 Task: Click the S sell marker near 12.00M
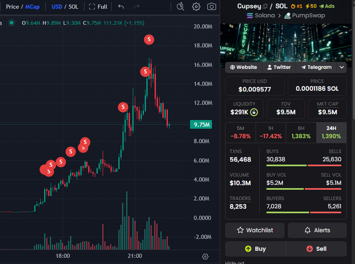pyautogui.click(x=123, y=107)
